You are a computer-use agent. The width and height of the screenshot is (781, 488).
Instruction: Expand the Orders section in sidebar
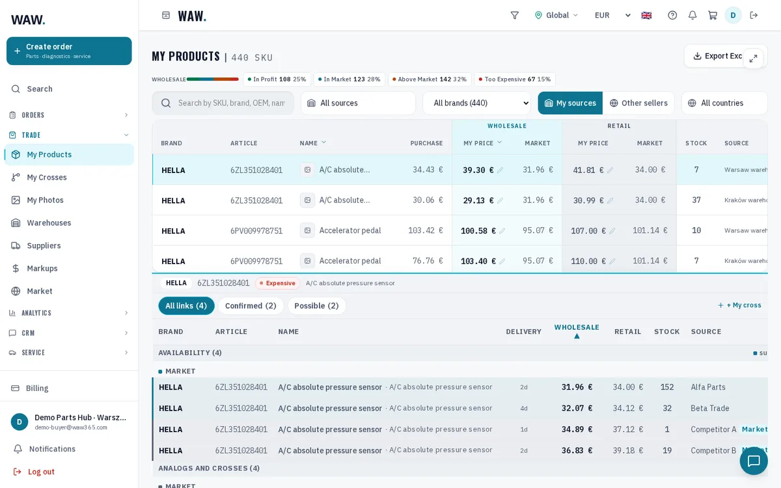click(x=69, y=115)
